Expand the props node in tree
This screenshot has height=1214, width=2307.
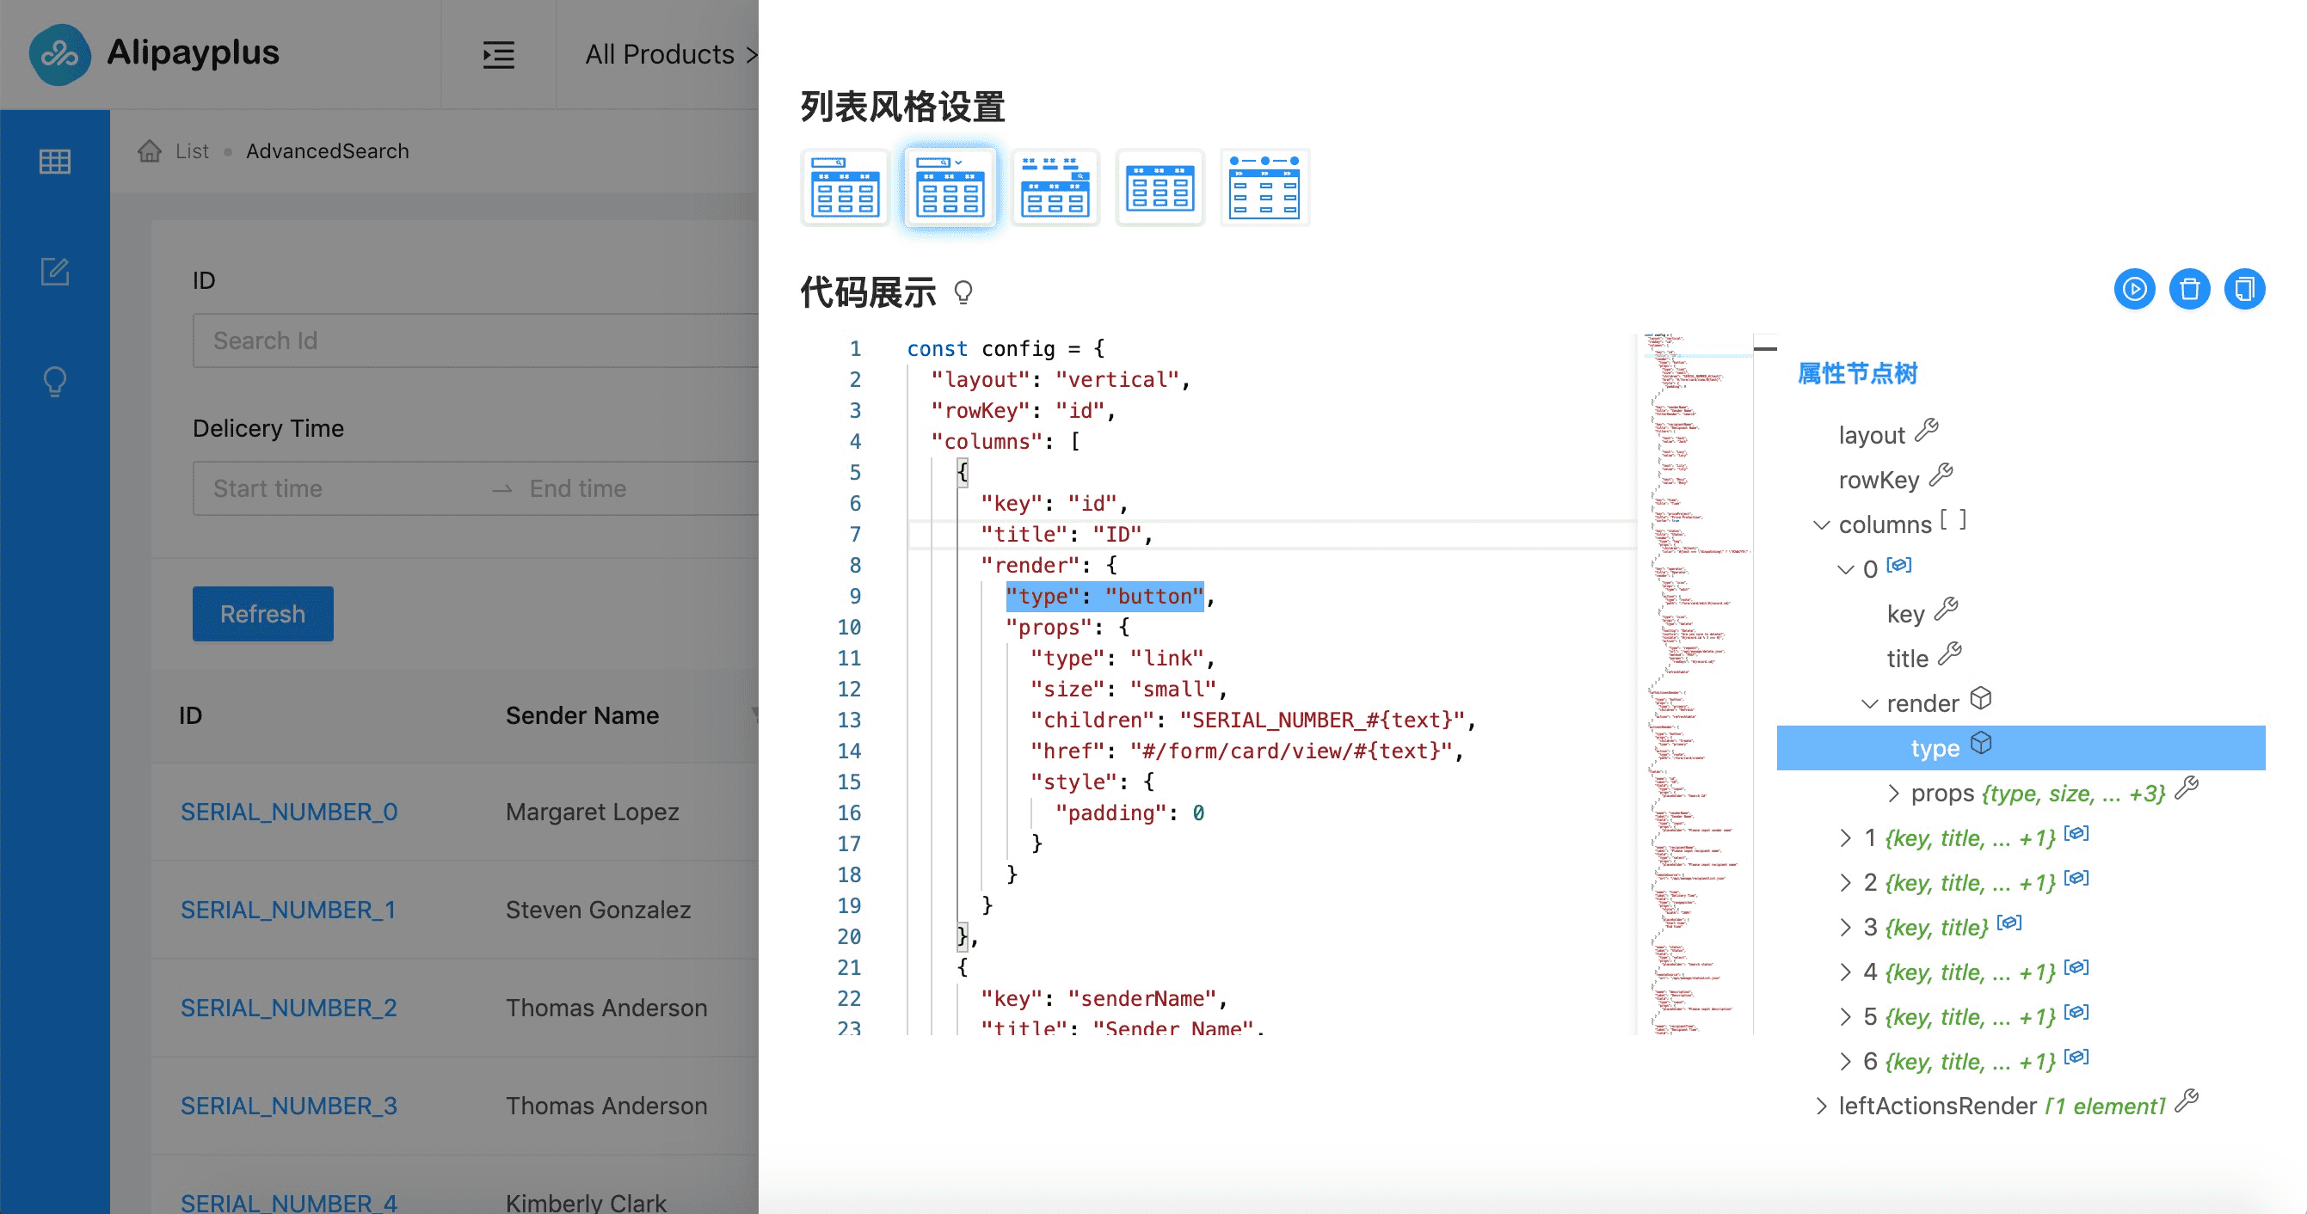1893,794
